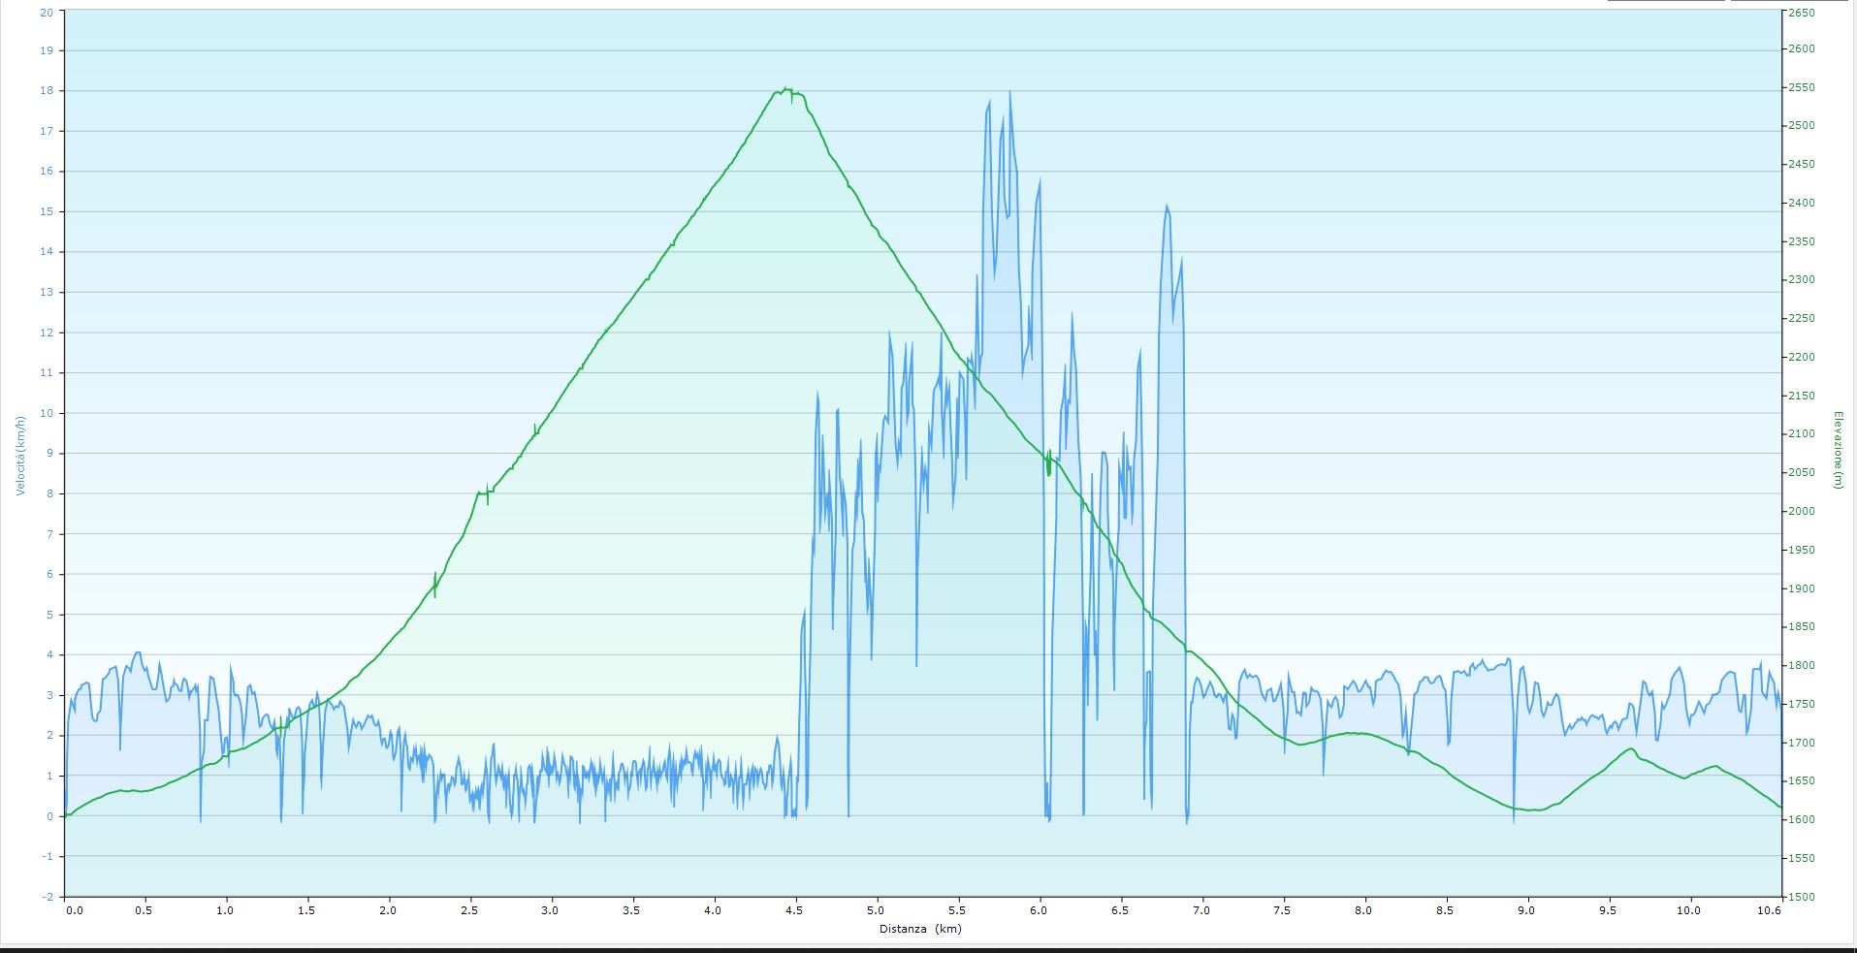
Task: Click the 10.6 tick on the distance axis
Action: pyautogui.click(x=1769, y=910)
